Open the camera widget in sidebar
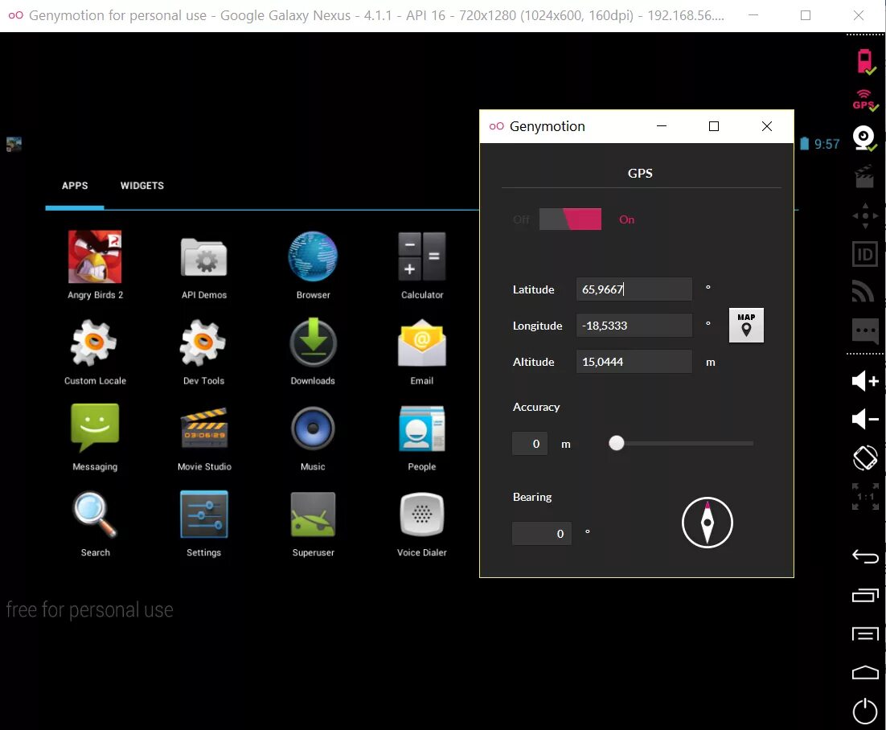886x730 pixels. [x=865, y=139]
